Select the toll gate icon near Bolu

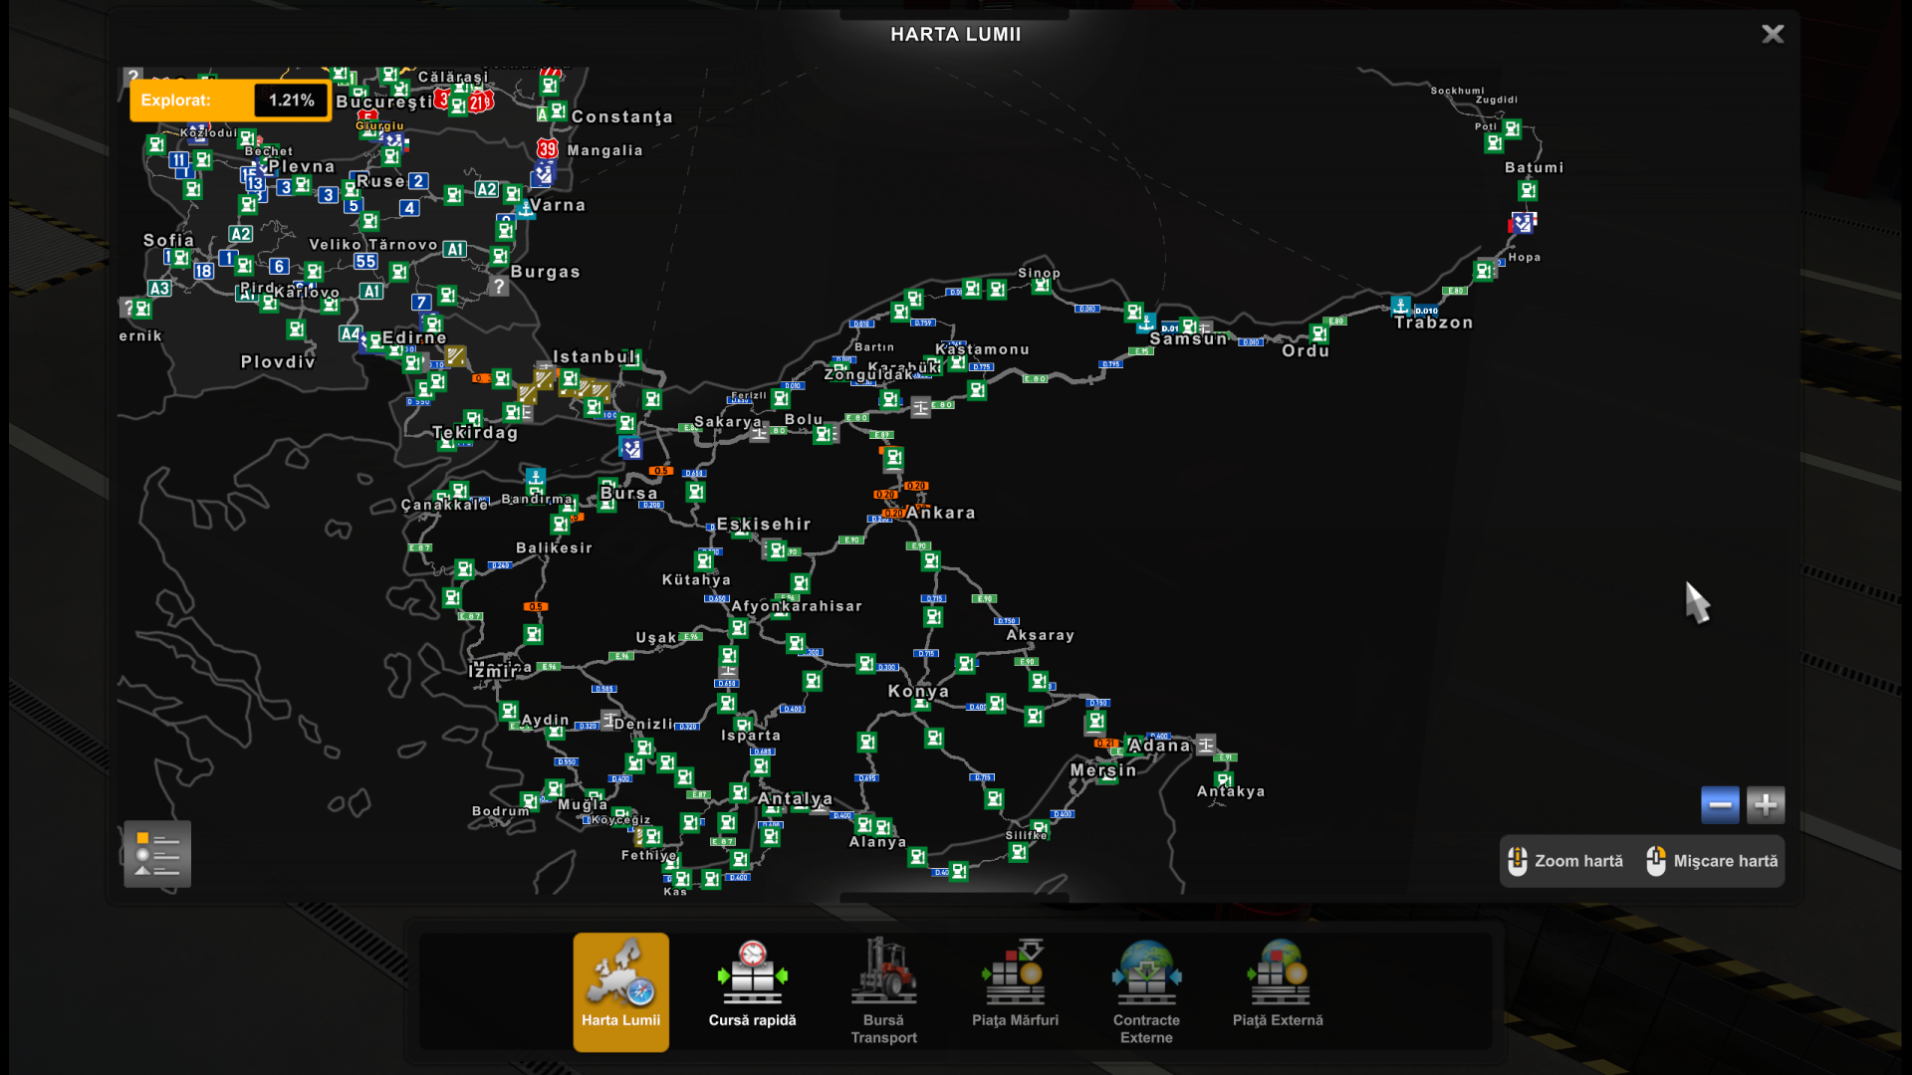[759, 433]
